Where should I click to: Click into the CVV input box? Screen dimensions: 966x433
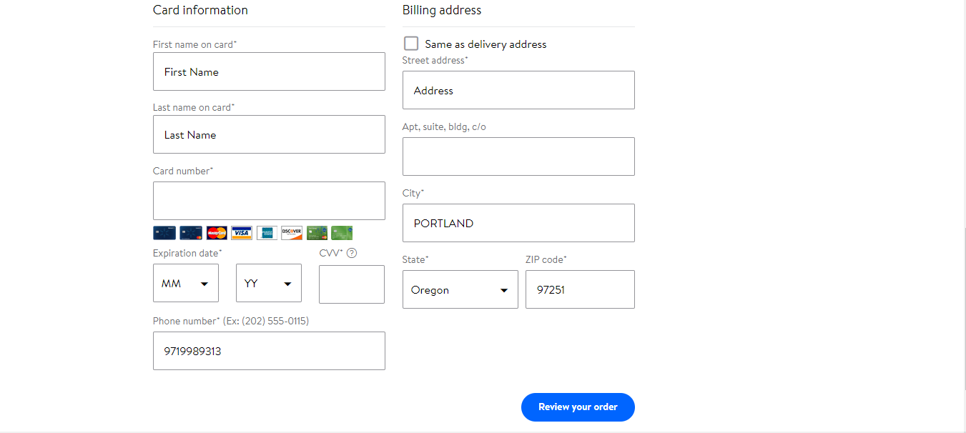(x=352, y=284)
